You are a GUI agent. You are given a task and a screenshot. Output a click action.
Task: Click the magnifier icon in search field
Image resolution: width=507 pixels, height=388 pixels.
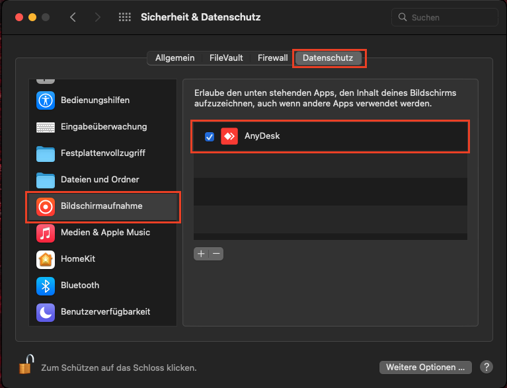coord(403,17)
